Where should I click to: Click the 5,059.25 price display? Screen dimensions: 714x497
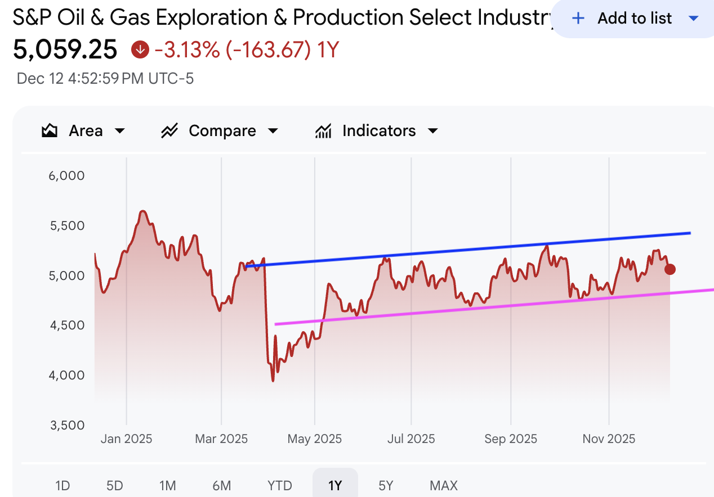tap(64, 49)
